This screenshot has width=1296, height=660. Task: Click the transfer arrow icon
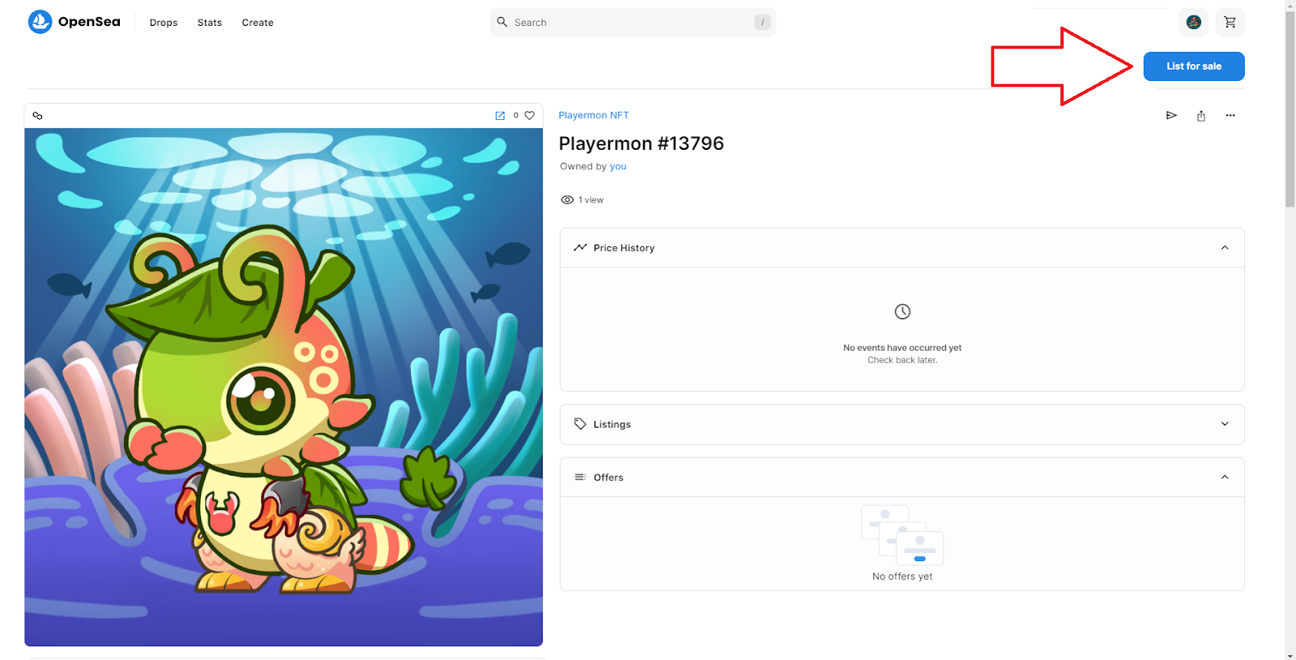click(x=1171, y=116)
